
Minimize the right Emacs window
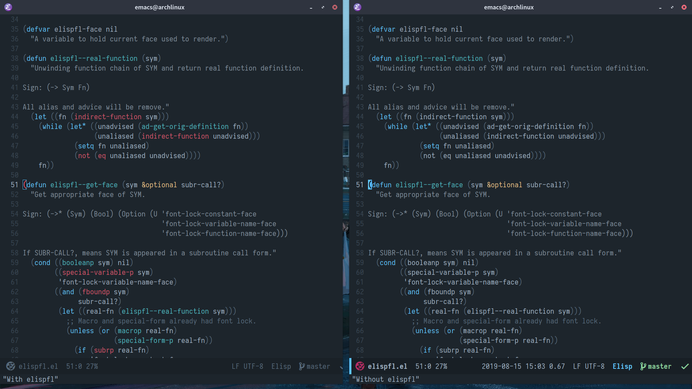coord(660,7)
